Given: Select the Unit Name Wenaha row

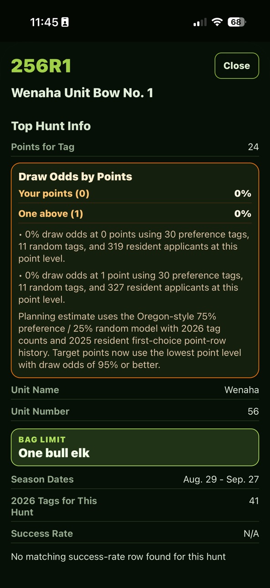Looking at the screenshot, I should (x=135, y=390).
